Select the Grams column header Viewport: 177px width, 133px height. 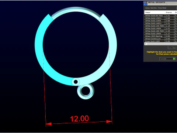click(169, 12)
